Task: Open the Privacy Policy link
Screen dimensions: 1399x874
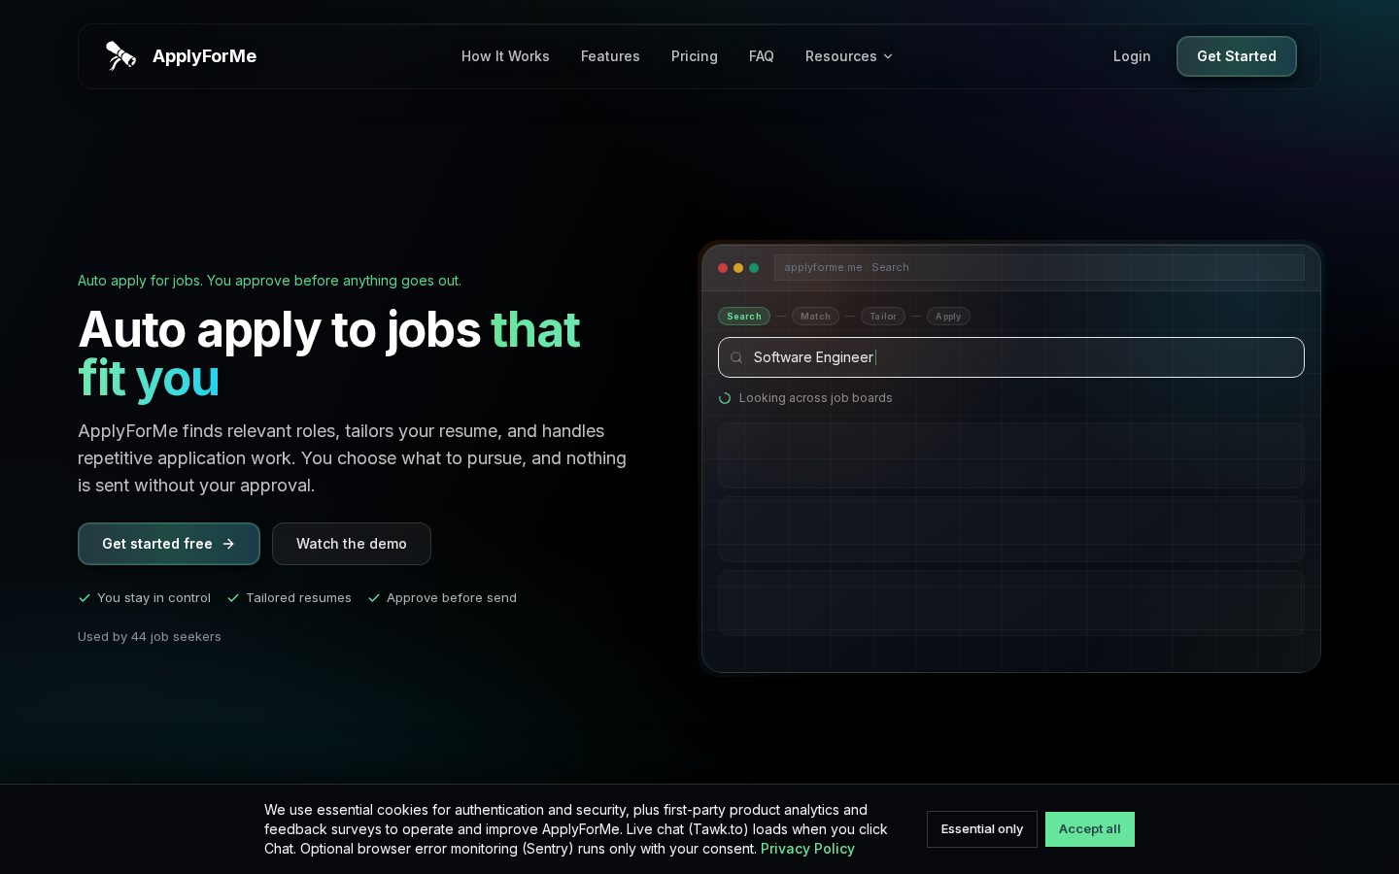Action: pyautogui.click(x=807, y=849)
